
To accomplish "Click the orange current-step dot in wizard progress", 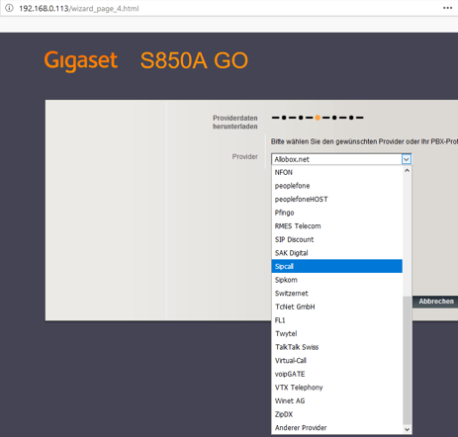I will [318, 118].
